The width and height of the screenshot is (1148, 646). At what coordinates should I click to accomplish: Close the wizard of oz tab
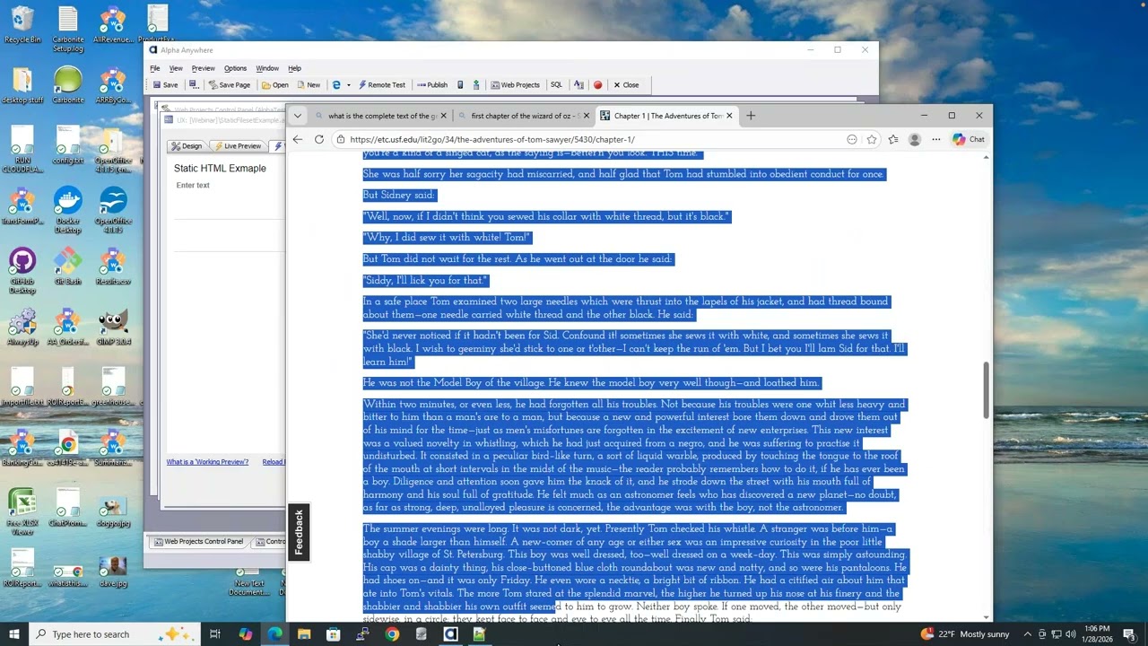(x=587, y=116)
